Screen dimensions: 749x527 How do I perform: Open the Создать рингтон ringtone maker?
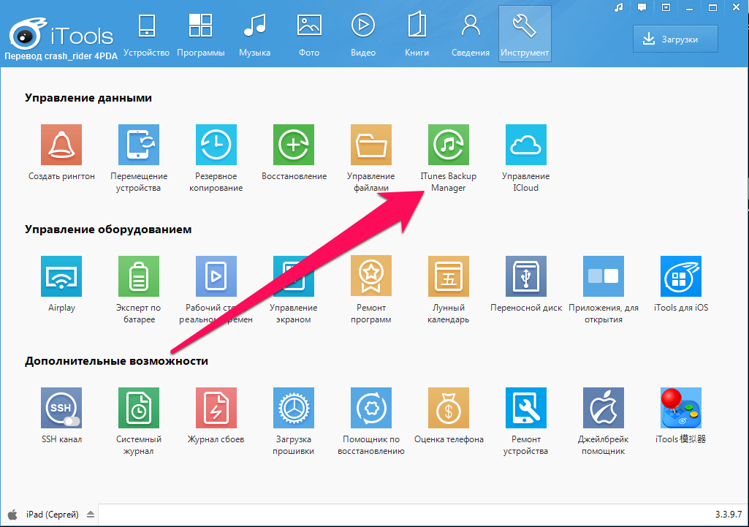[61, 145]
